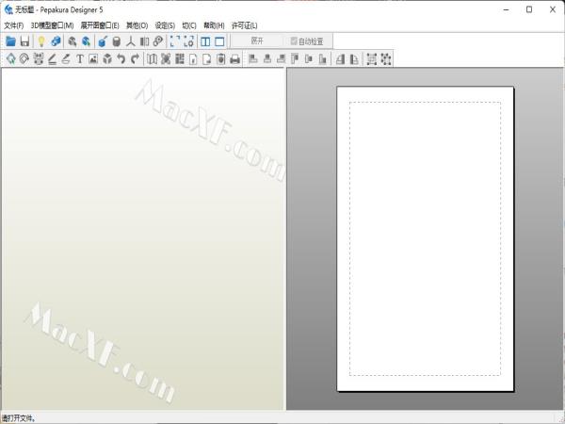
Task: Click the blue cylinder with wand icon
Action: (x=103, y=41)
